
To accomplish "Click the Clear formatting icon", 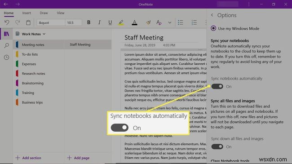I will click(159, 22).
